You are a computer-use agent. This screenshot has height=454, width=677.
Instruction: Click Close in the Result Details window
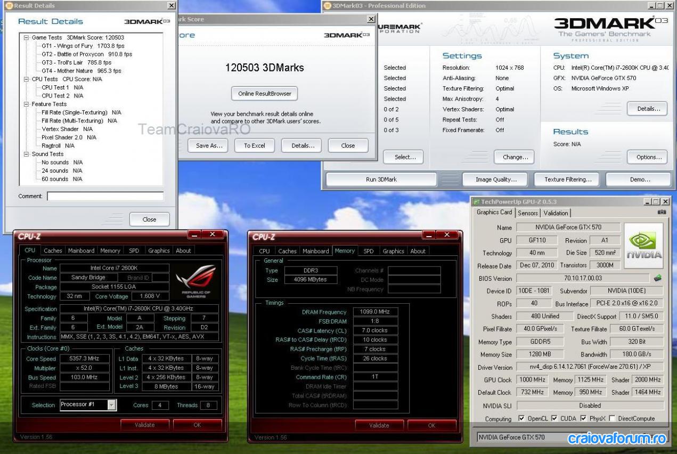pos(150,220)
